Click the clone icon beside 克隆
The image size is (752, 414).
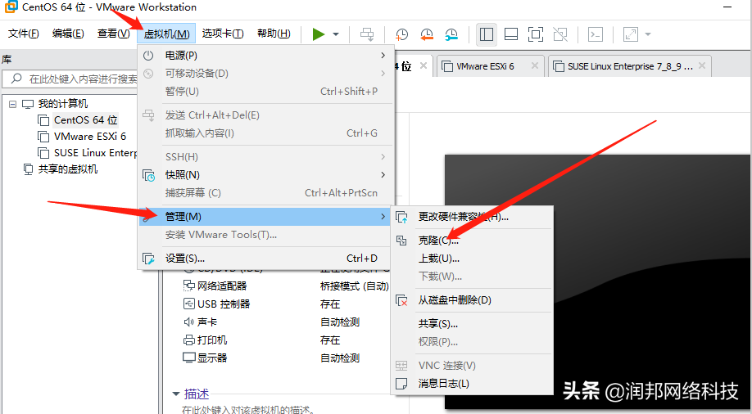tap(401, 241)
